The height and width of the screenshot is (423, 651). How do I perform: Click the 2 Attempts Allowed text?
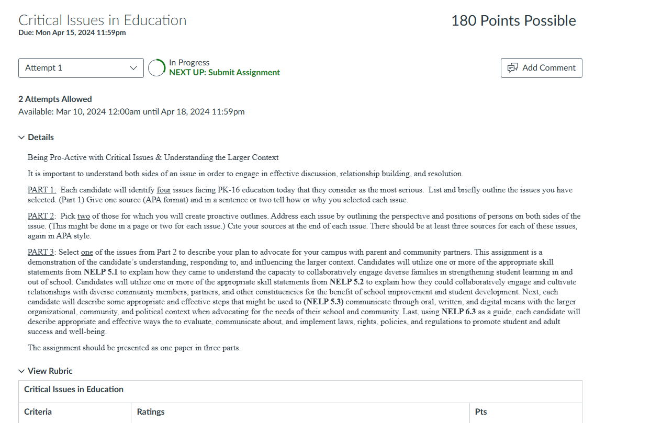click(x=55, y=99)
